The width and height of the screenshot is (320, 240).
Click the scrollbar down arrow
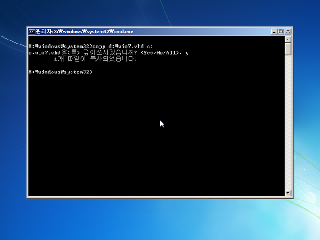click(x=288, y=193)
